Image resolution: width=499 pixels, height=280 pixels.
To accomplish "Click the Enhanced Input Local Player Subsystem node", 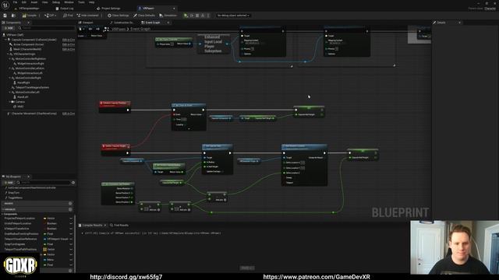I will [213, 44].
